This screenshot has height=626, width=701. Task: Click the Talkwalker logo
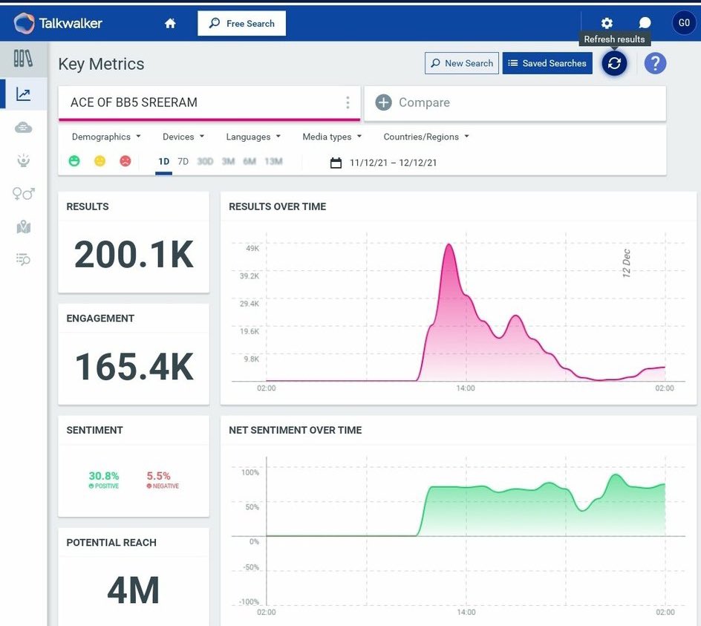coord(58,23)
